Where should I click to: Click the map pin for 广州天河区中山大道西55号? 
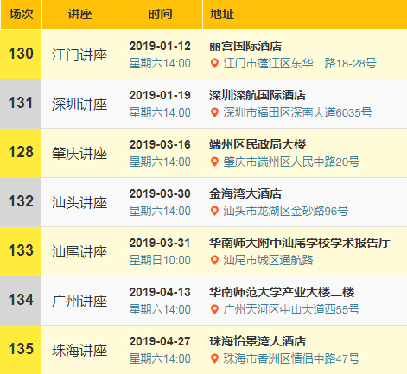pos(214,309)
